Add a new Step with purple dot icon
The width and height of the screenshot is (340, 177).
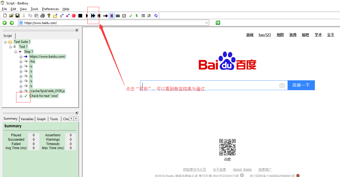[68, 16]
